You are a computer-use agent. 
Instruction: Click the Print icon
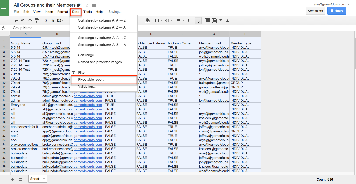tap(16, 20)
